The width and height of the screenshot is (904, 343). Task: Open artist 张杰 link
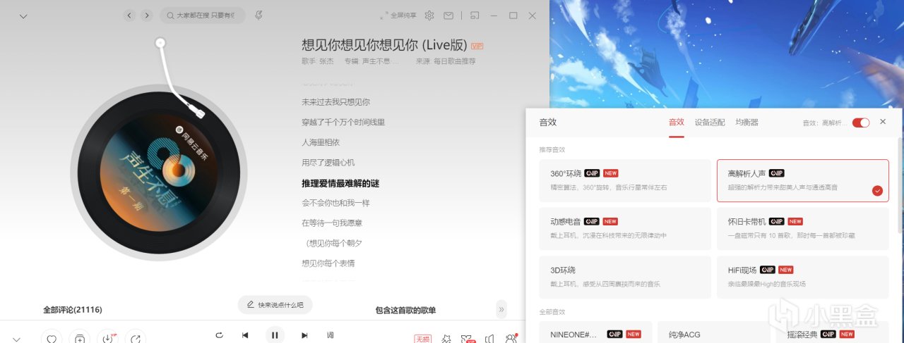[326, 61]
